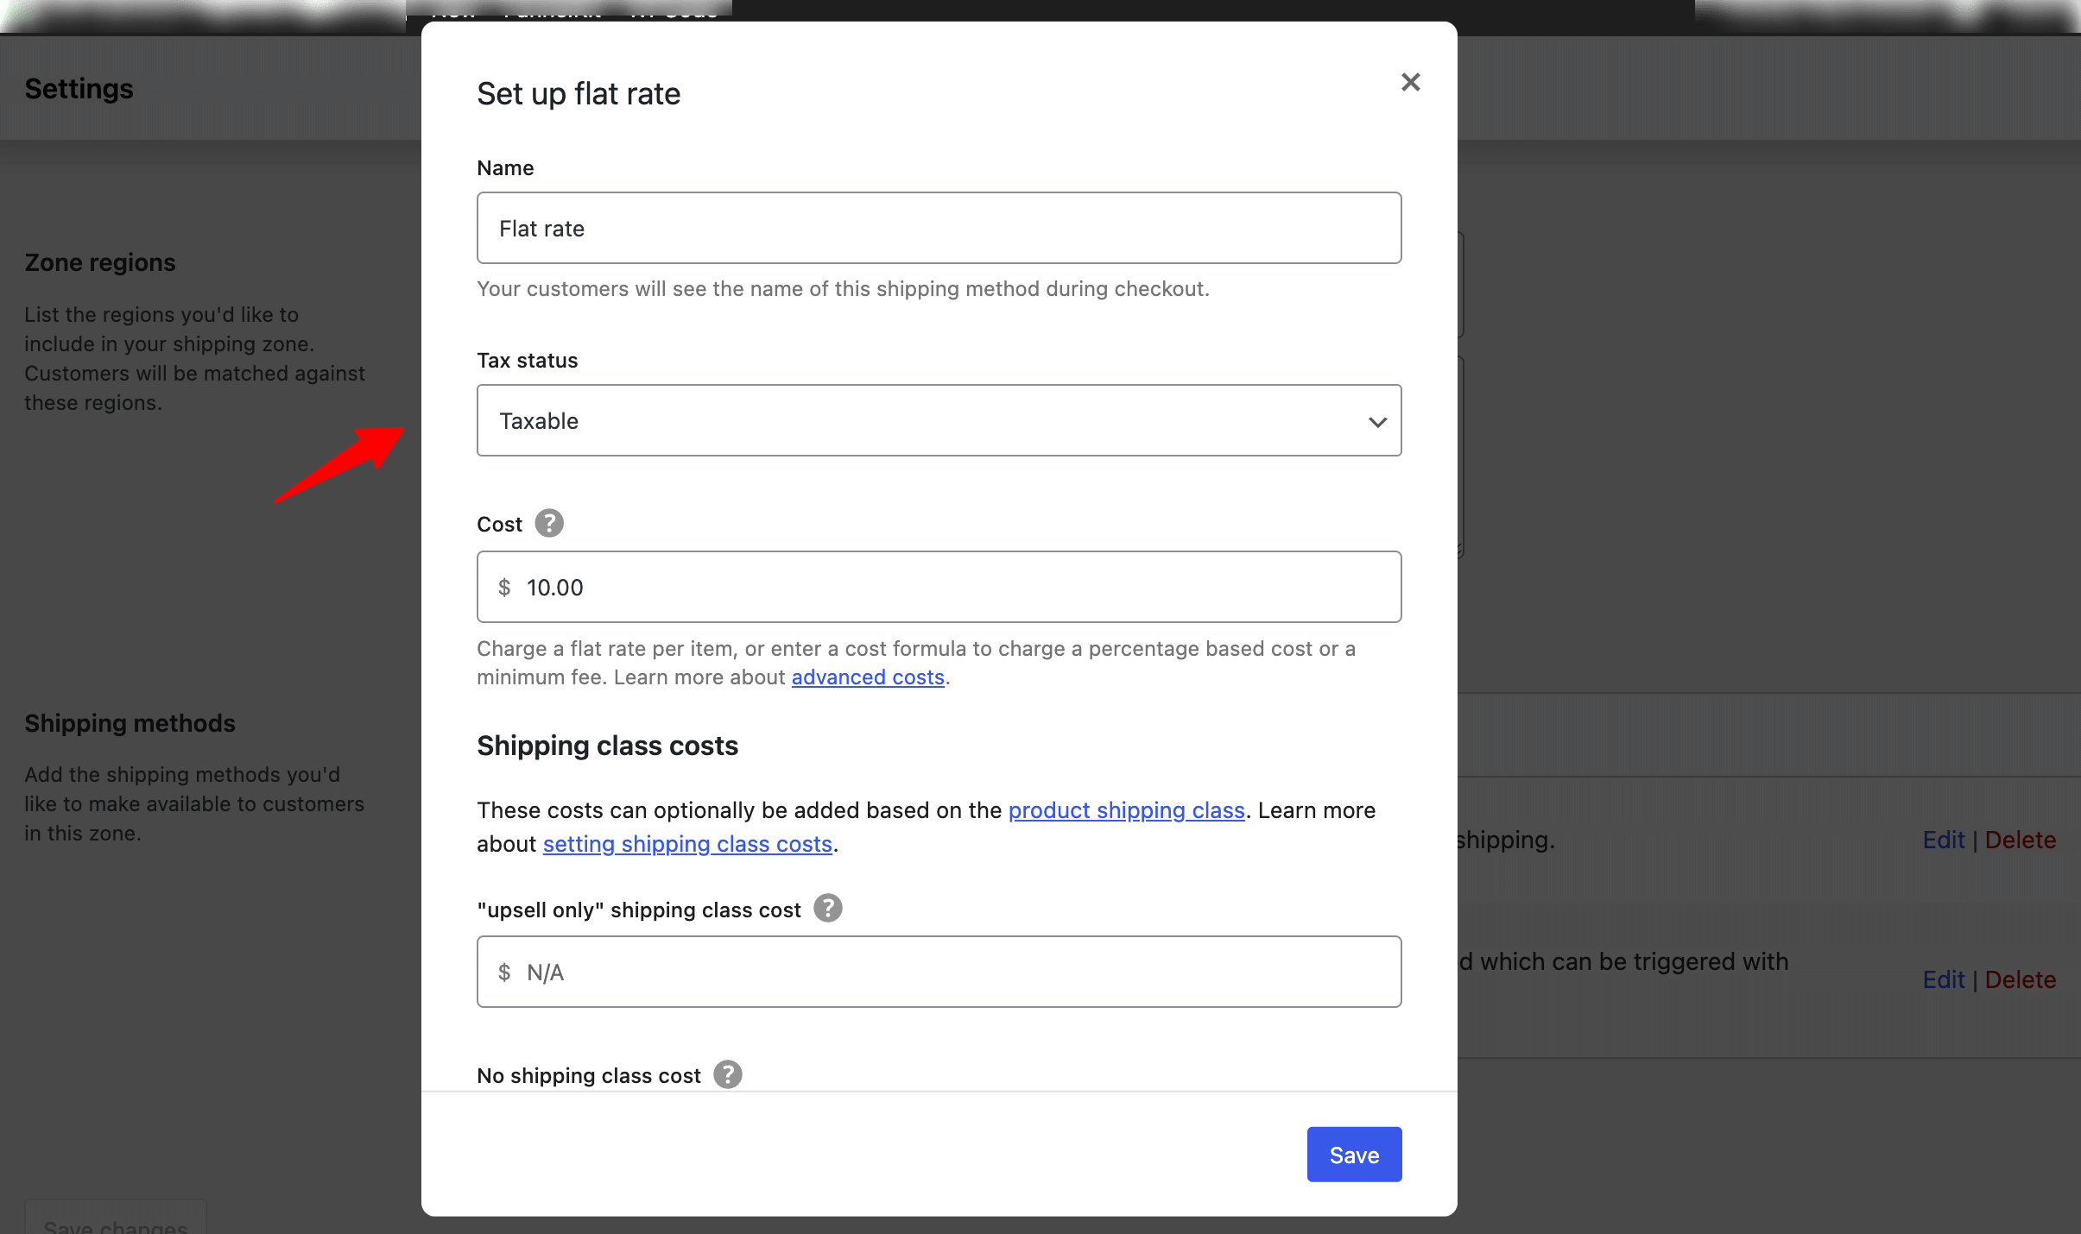Open the advanced costs link
The width and height of the screenshot is (2081, 1234).
[867, 677]
